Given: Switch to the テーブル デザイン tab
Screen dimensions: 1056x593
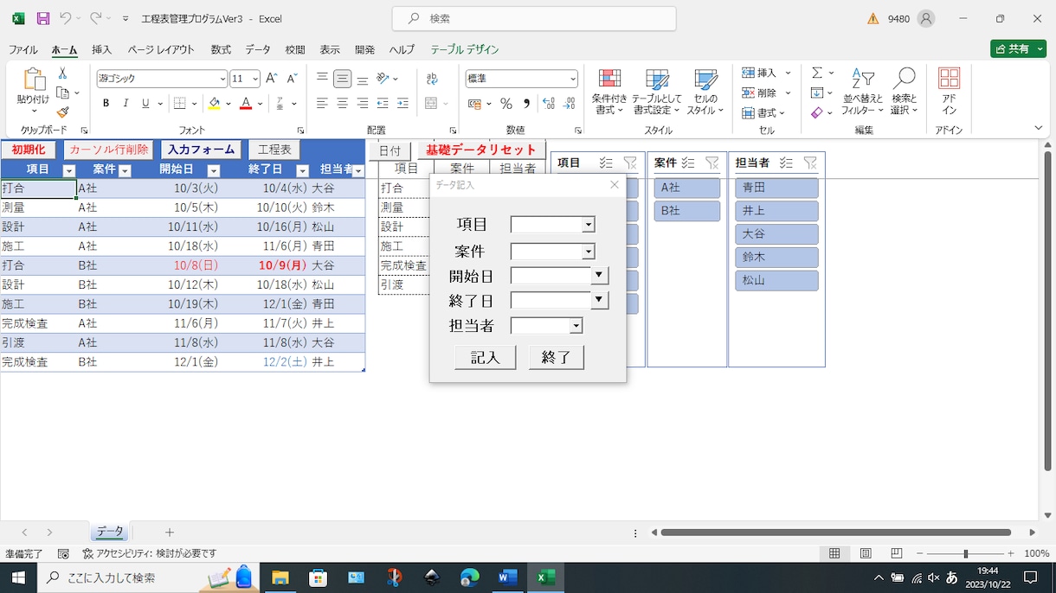Looking at the screenshot, I should [x=465, y=49].
